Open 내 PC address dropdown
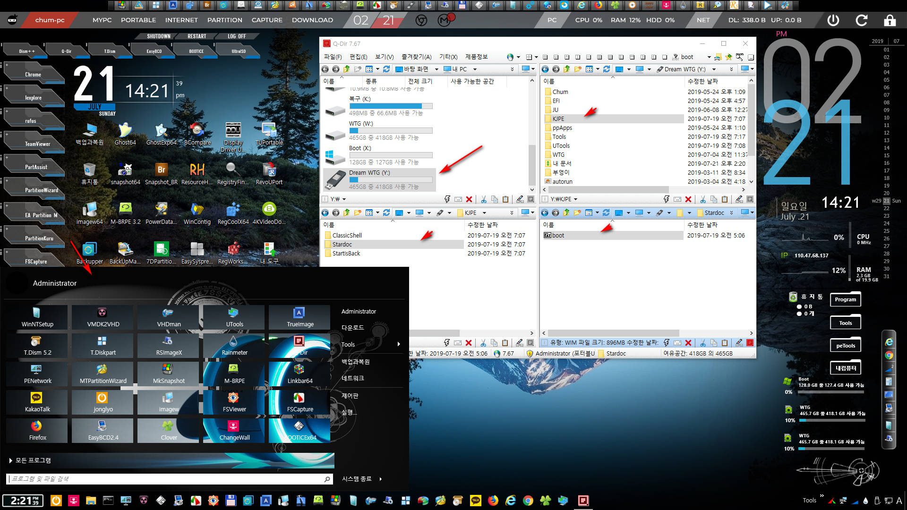Screen dimensions: 907x510 (x=475, y=69)
